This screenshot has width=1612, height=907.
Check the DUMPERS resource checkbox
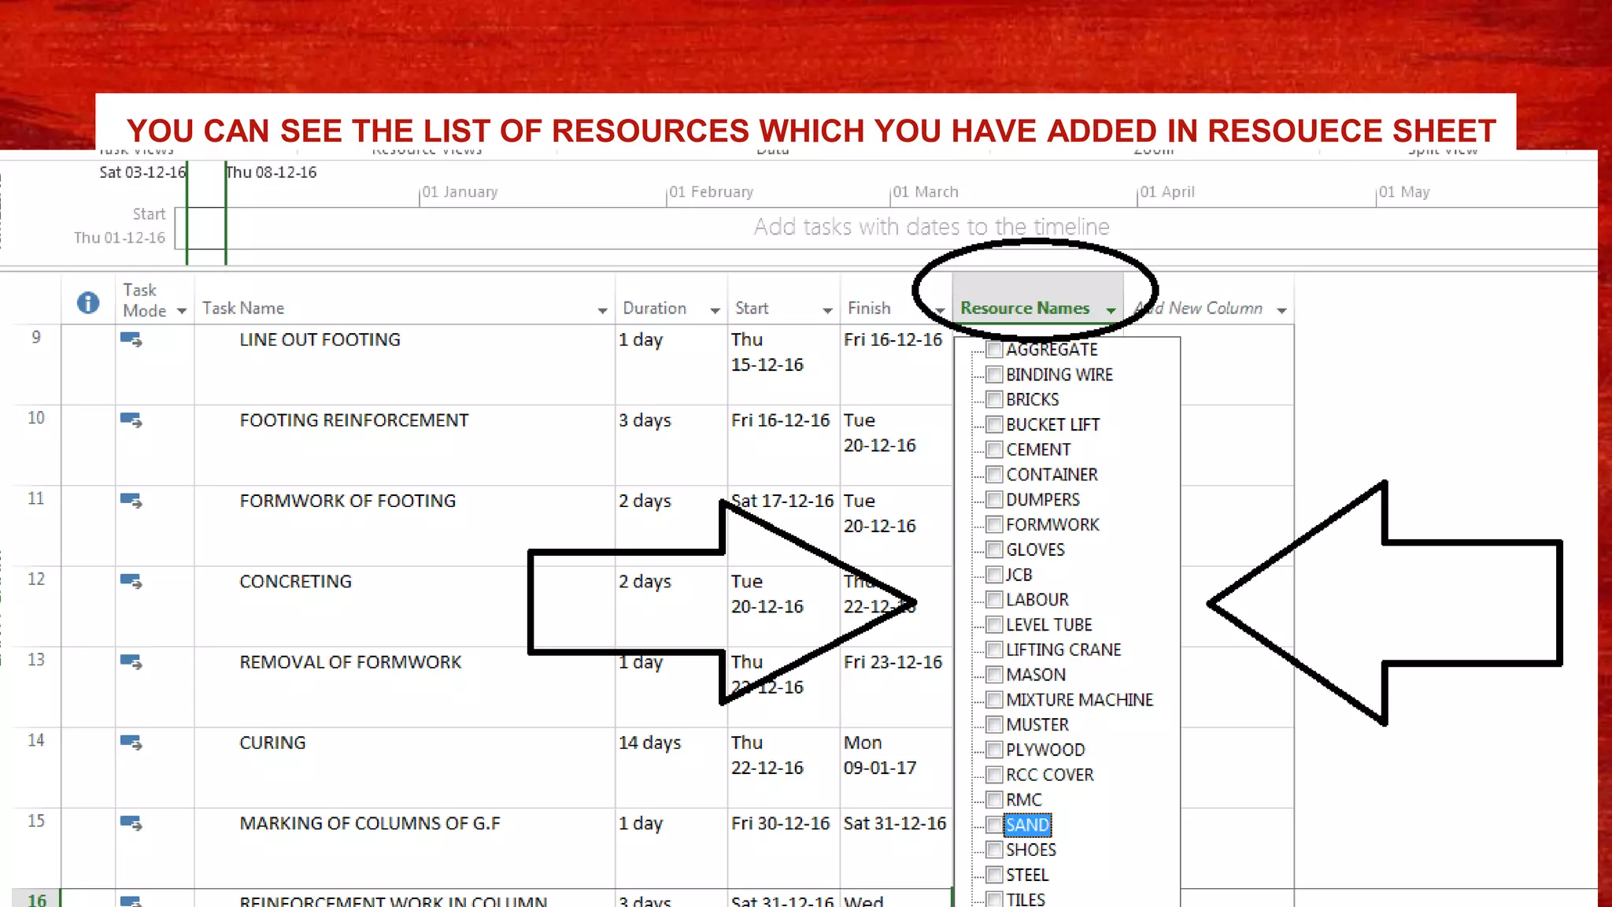pyautogui.click(x=994, y=500)
